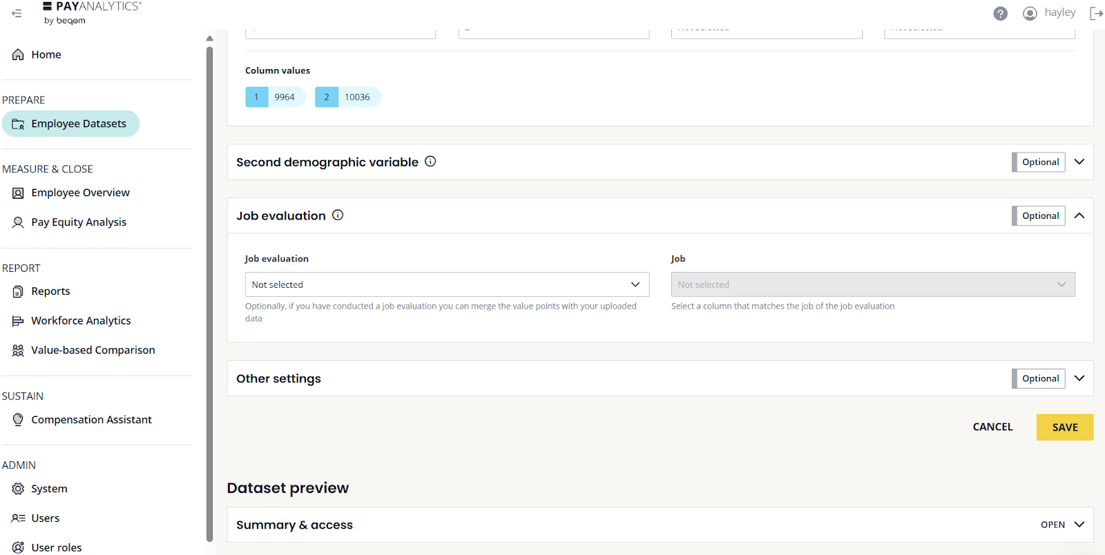This screenshot has height=555, width=1105.
Task: Expand the Second demographic variable section
Action: point(1079,162)
